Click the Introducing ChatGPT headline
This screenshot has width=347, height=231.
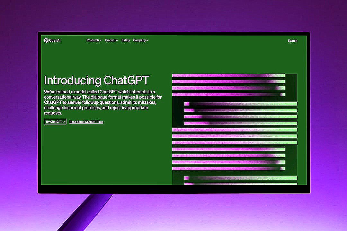[x=97, y=80]
